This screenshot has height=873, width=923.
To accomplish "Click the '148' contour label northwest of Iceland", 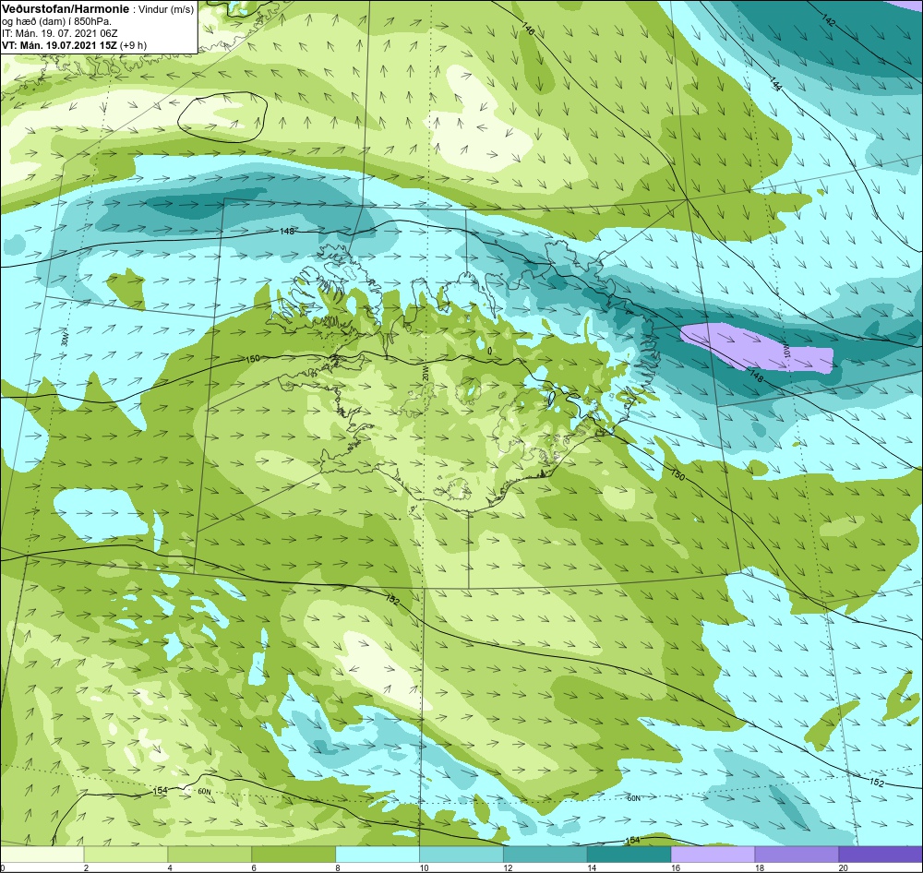I will (x=287, y=232).
